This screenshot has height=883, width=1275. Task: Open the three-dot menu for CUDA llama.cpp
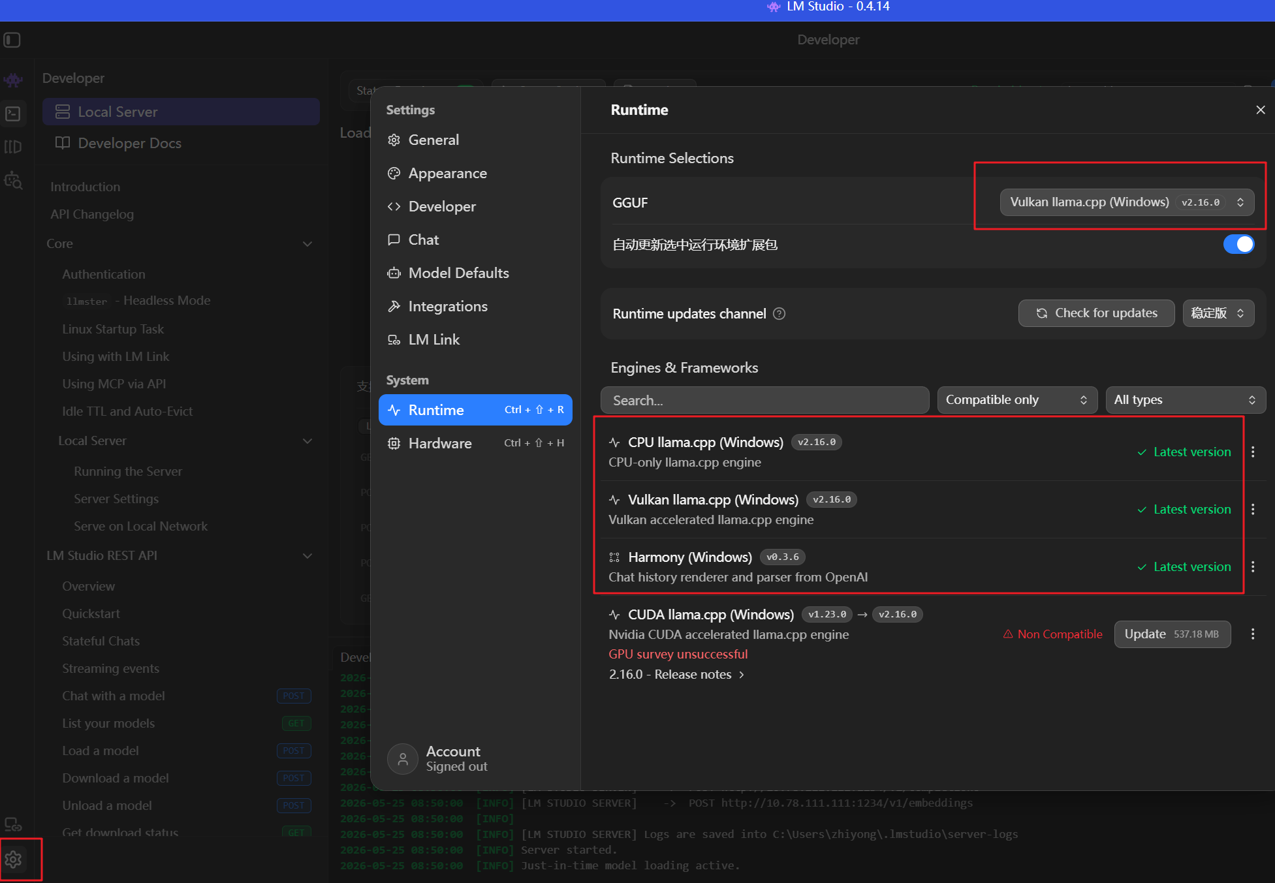pyautogui.click(x=1253, y=634)
